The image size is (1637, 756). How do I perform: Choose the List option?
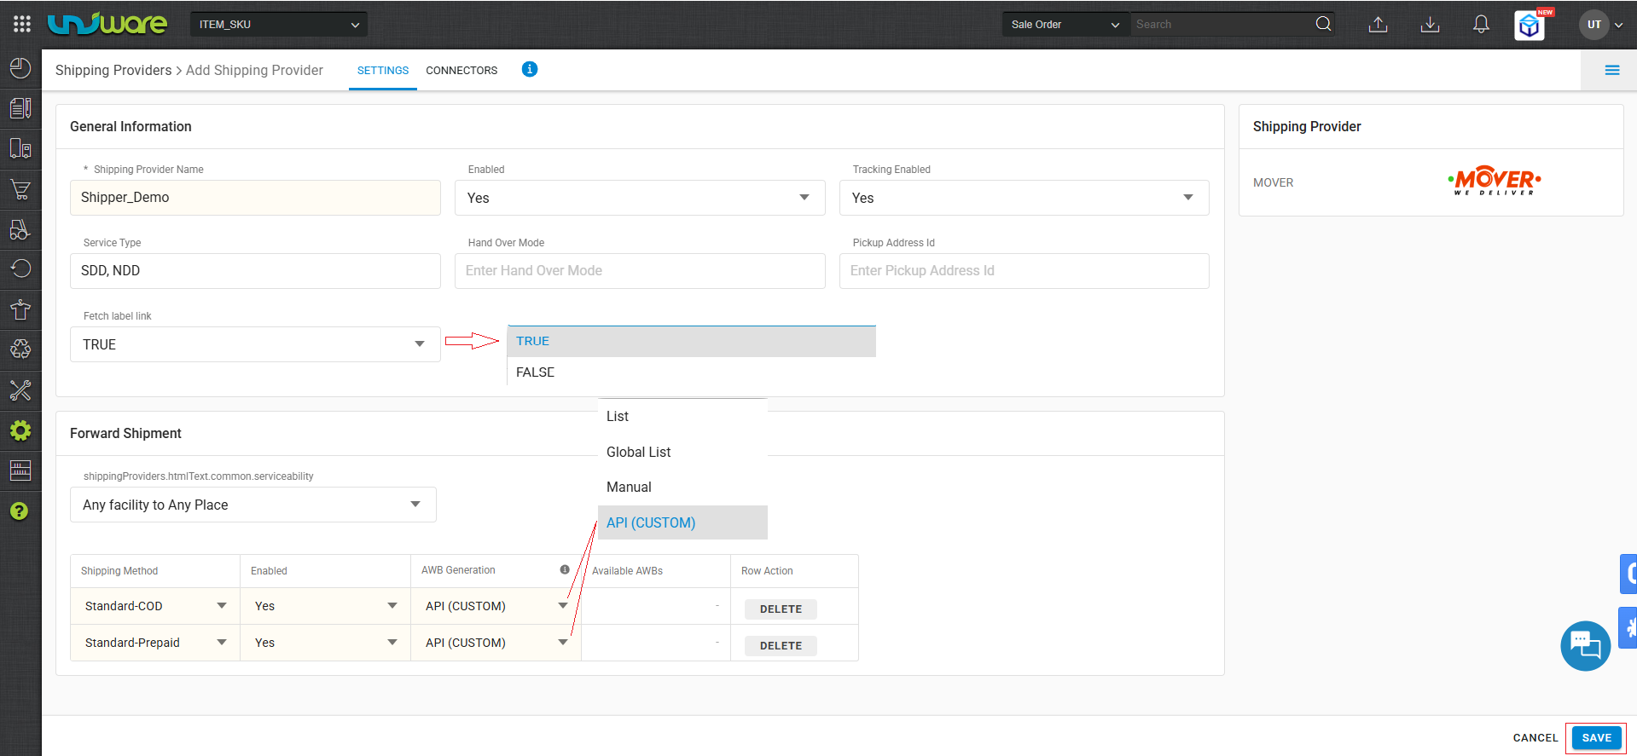tap(682, 416)
